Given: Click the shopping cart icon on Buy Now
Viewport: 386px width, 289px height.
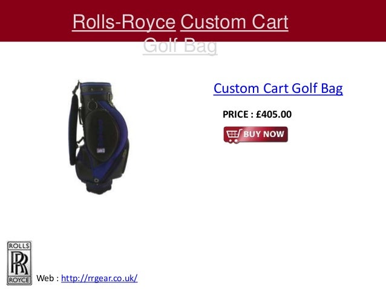Looking at the screenshot, I should click(x=234, y=135).
